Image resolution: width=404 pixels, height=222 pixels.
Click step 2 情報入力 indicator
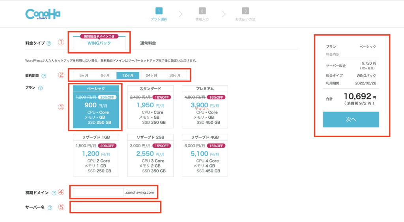(x=202, y=14)
